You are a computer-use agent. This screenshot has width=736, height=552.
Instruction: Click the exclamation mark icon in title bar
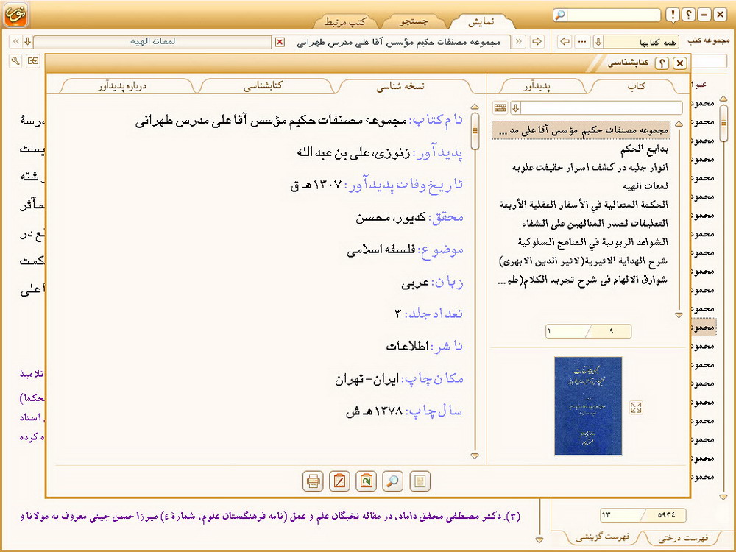[x=672, y=15]
